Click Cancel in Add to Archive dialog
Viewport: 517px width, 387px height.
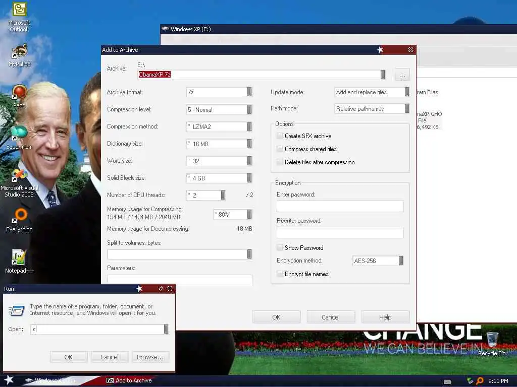[331, 317]
